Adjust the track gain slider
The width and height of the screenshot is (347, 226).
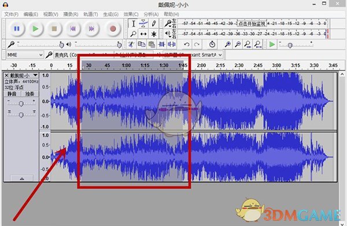coord(21,104)
